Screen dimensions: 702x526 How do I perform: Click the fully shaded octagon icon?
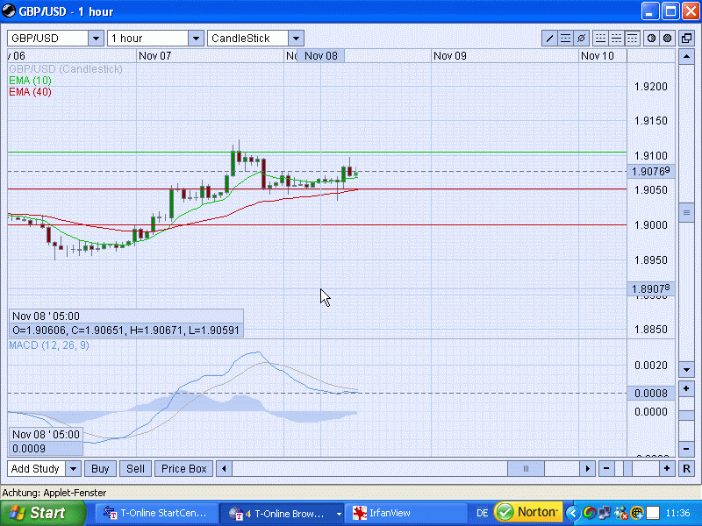(x=667, y=39)
